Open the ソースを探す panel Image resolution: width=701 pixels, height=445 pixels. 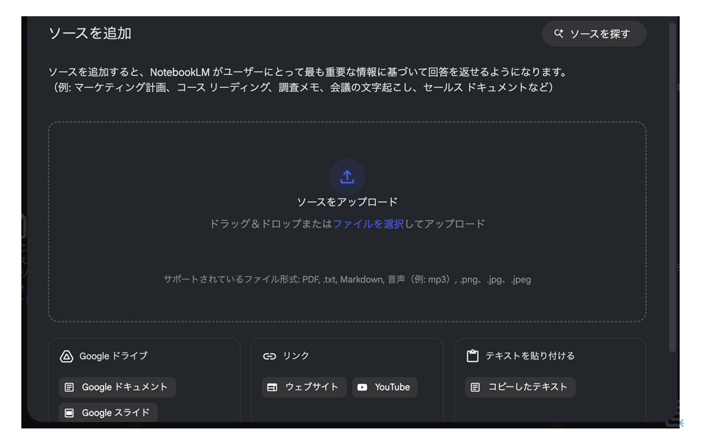click(594, 34)
